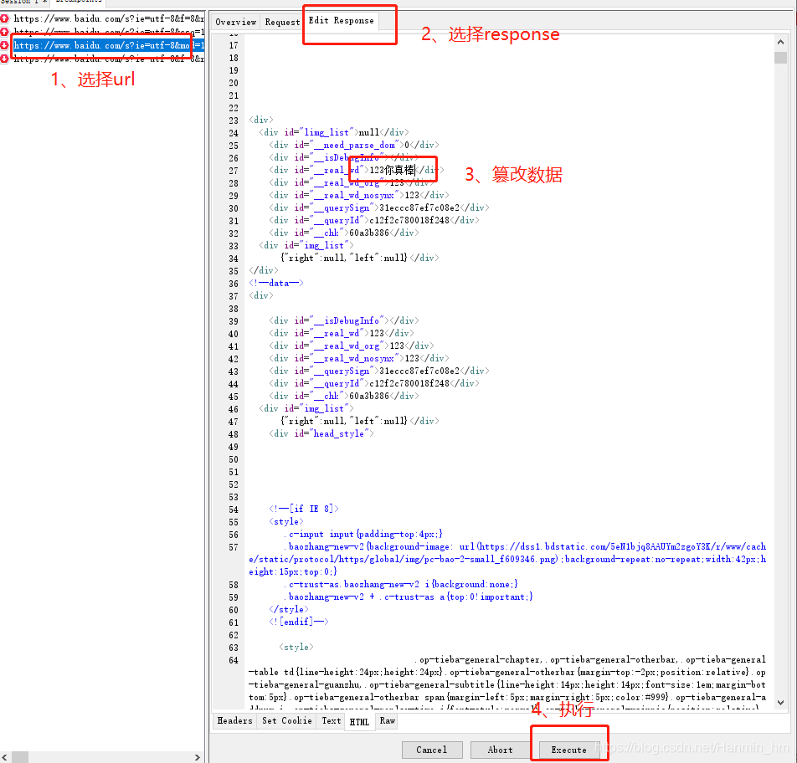797x763 pixels.
Task: Click the '__isDebugInfo' id on line 39
Action: coord(347,321)
